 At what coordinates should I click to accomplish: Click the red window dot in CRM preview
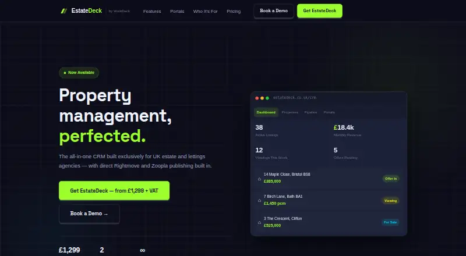point(257,98)
